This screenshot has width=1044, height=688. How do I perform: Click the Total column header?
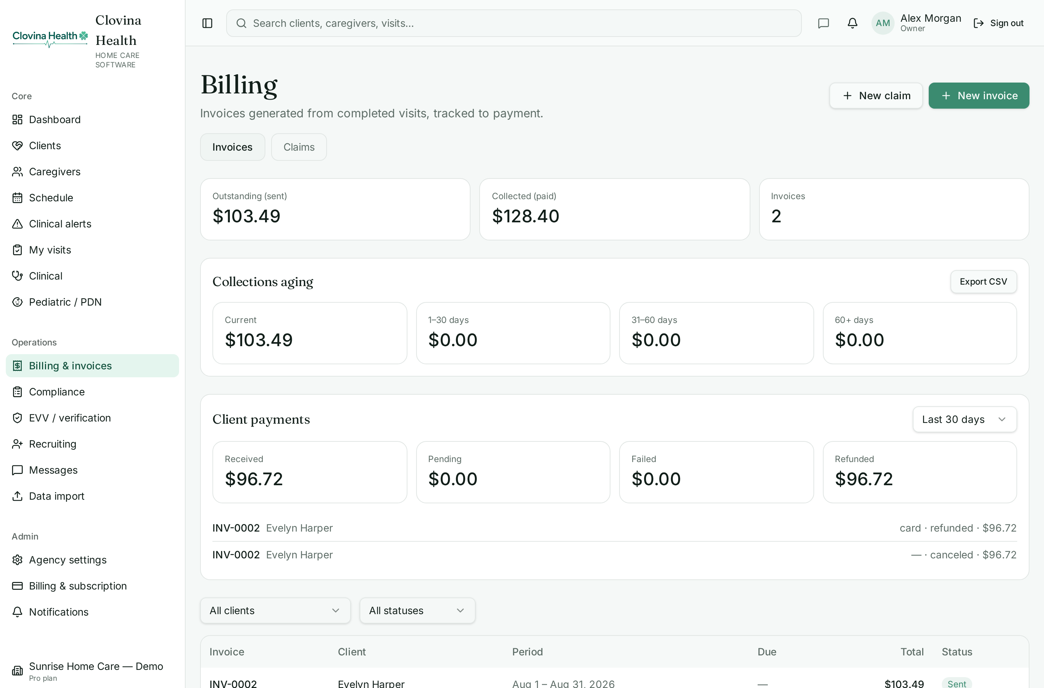click(x=912, y=651)
